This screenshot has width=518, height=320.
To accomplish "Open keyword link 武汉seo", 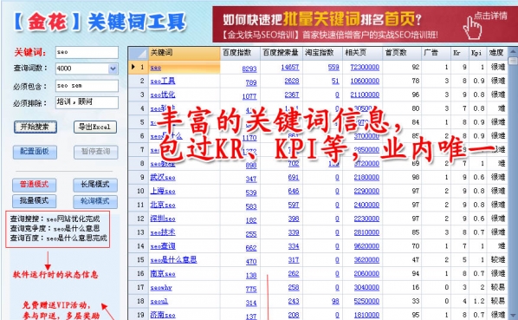I will pos(163,178).
